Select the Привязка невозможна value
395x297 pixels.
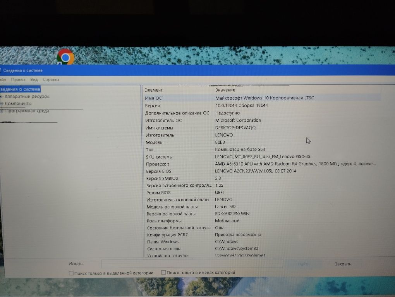pyautogui.click(x=238, y=235)
